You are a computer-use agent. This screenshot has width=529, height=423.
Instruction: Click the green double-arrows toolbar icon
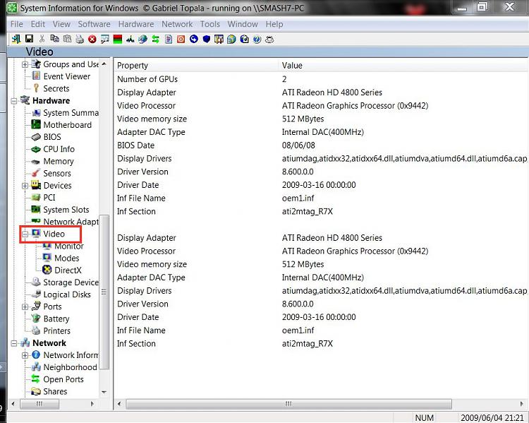(x=156, y=40)
